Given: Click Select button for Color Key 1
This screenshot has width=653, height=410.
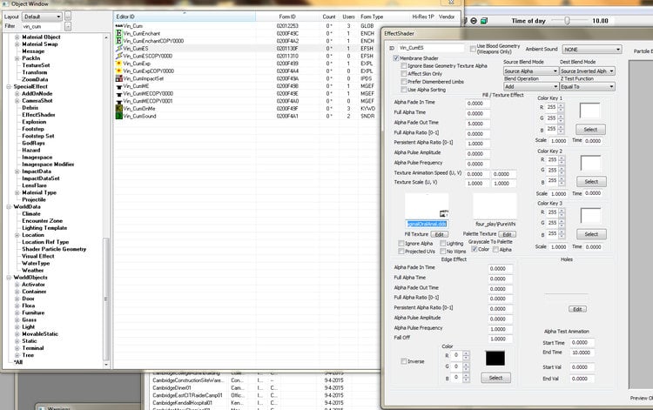Looking at the screenshot, I should 590,130.
